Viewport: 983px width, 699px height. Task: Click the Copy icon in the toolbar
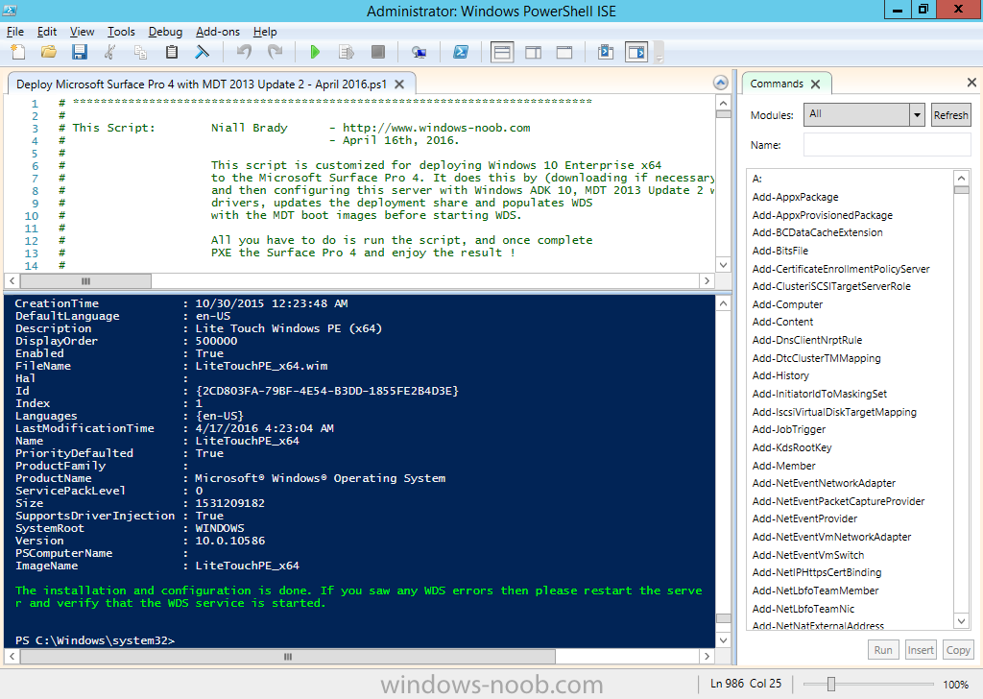140,52
